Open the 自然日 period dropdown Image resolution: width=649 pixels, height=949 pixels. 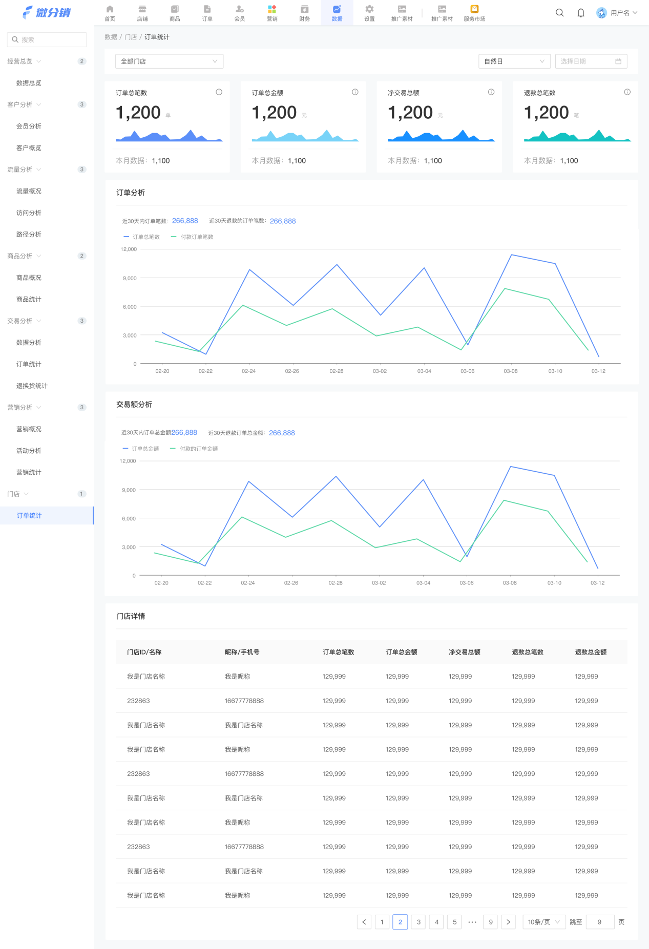514,61
